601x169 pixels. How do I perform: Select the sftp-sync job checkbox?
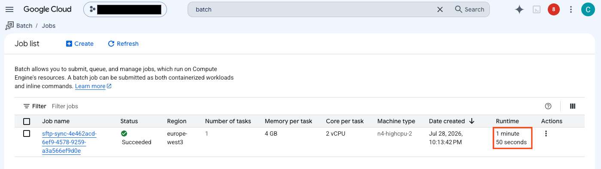tap(27, 133)
